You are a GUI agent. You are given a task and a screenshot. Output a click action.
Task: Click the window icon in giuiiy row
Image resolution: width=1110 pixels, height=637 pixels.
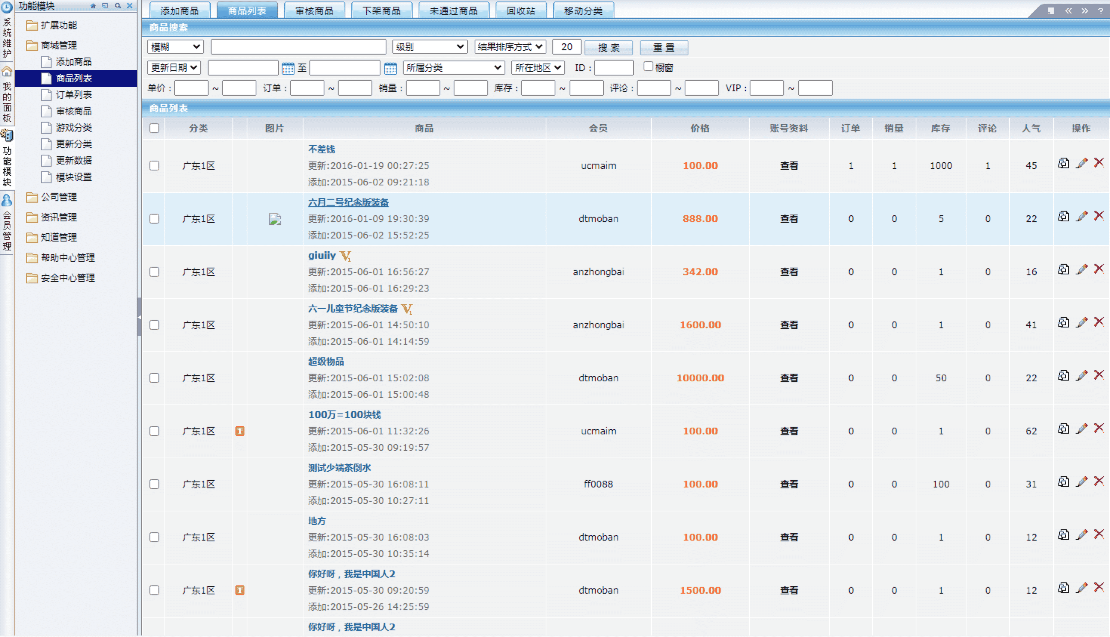point(1064,269)
